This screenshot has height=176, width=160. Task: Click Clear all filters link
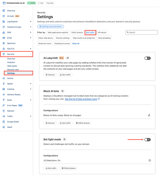click(76, 43)
